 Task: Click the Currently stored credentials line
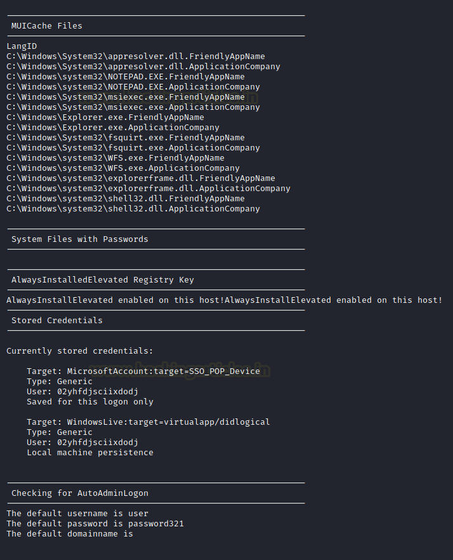80,351
